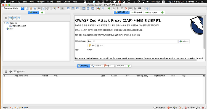The height and width of the screenshot is (109, 207).
Task: Toggle expand Sites tree layout icon
Action: click(x=68, y=9)
